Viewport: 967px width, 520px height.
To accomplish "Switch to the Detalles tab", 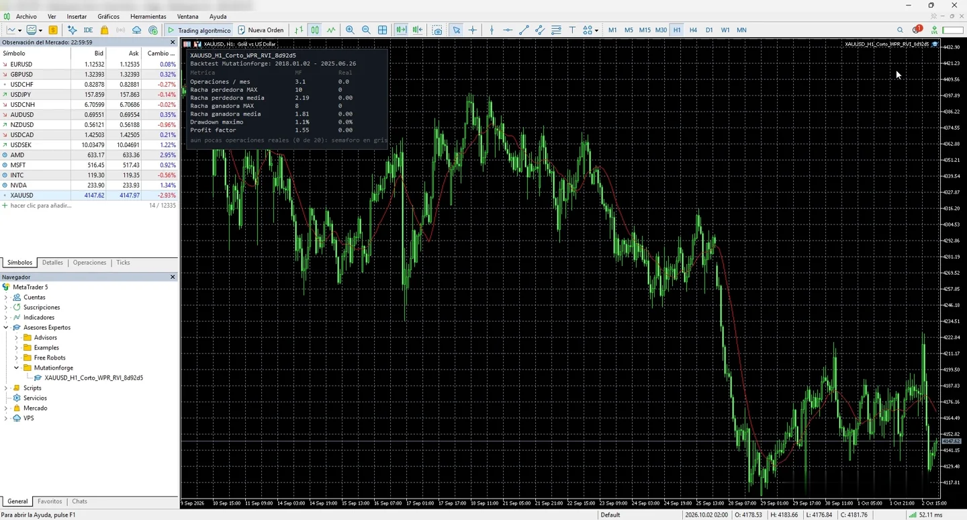I will [52, 263].
